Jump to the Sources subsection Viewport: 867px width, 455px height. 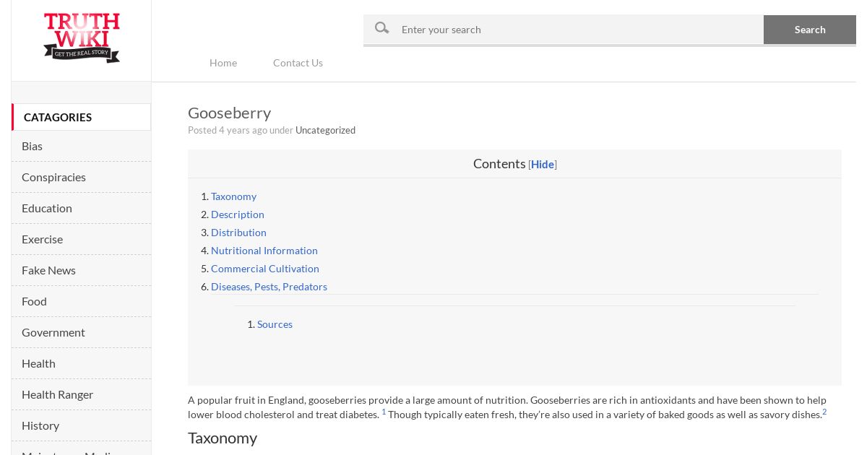pyautogui.click(x=275, y=324)
